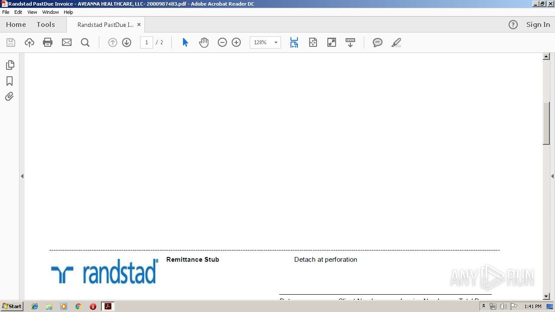Image resolution: width=555 pixels, height=312 pixels.
Task: Select the highlight/sign pen tool
Action: pyautogui.click(x=396, y=42)
